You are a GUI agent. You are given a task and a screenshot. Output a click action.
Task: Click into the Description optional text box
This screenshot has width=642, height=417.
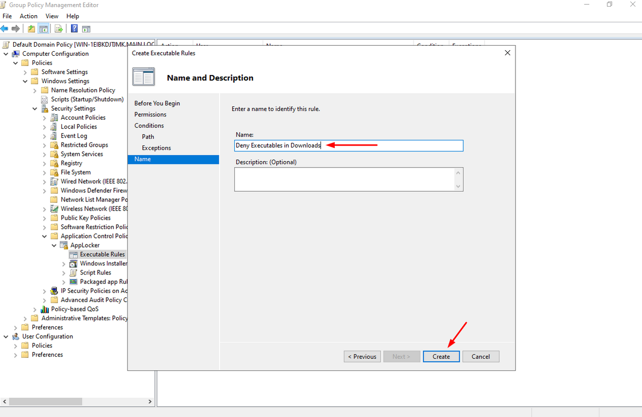click(x=344, y=180)
